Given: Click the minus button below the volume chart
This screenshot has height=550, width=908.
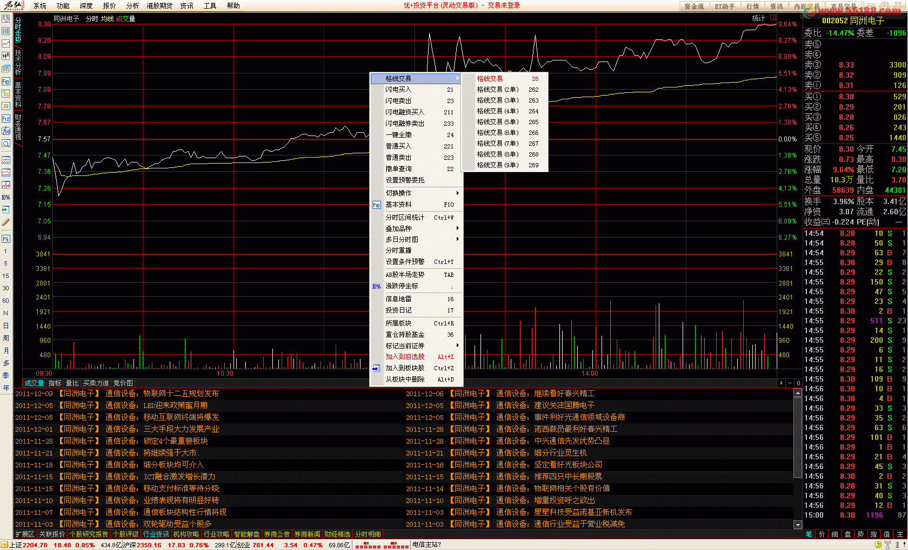Looking at the screenshot, I should coord(790,383).
